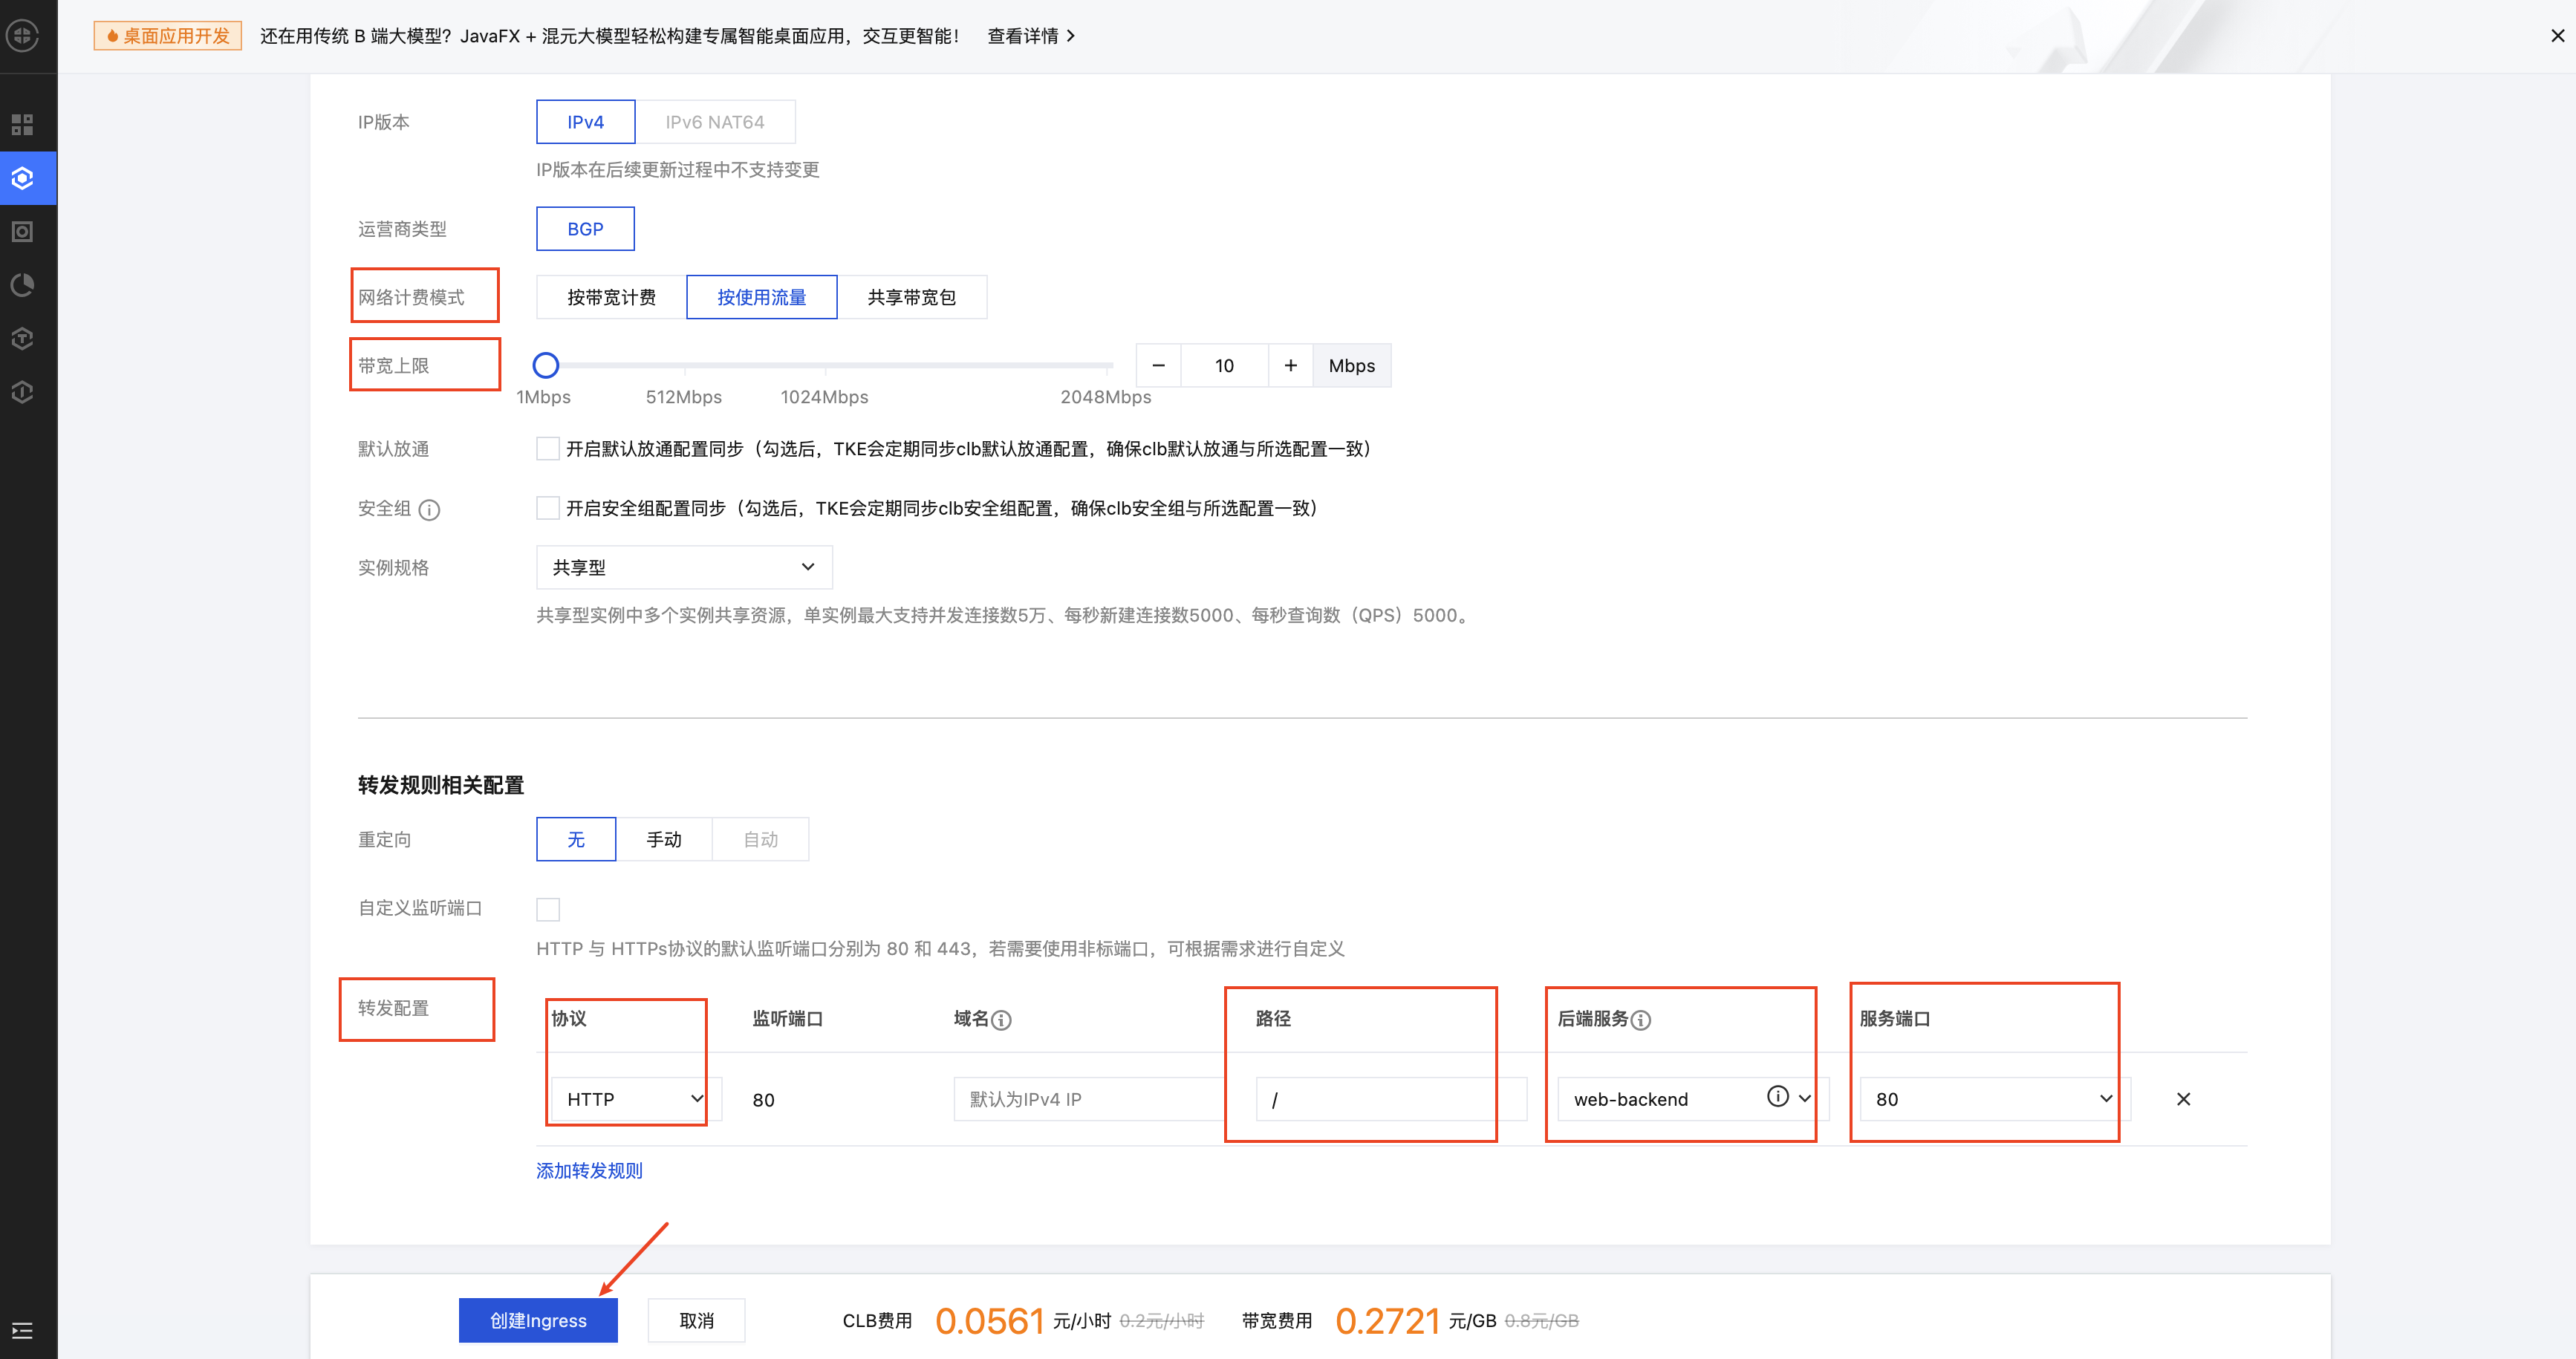Open the 查看详情 link in banner

click(x=1031, y=36)
